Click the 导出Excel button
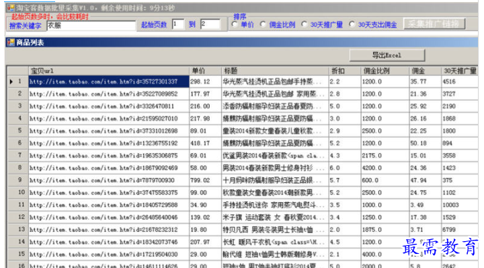 click(x=387, y=55)
